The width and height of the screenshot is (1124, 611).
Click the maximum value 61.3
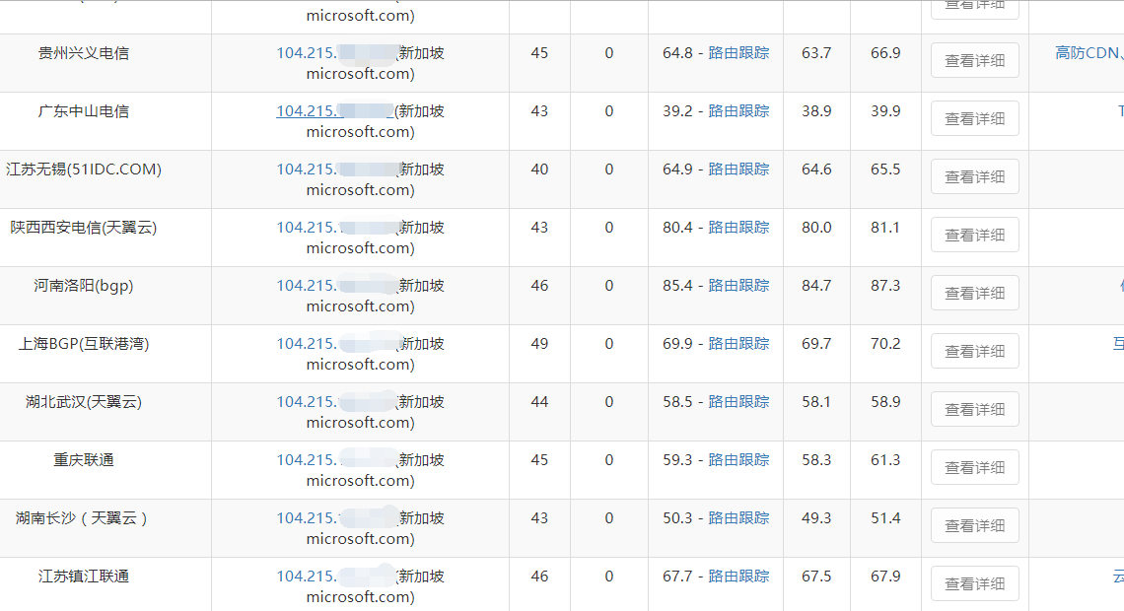[885, 459]
